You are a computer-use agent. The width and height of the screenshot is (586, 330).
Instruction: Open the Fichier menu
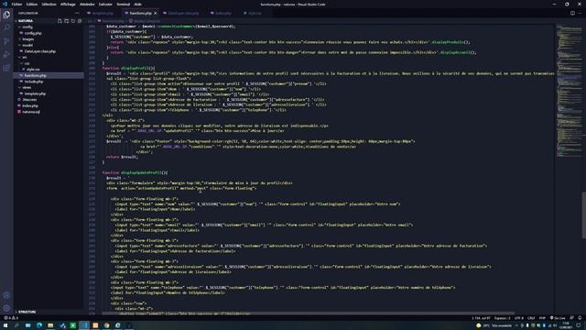click(16, 4)
